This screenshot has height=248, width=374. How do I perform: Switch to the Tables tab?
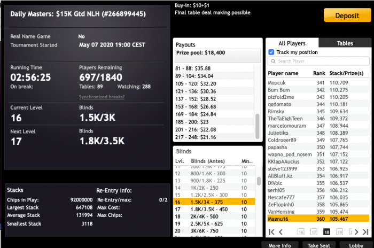[x=345, y=43]
